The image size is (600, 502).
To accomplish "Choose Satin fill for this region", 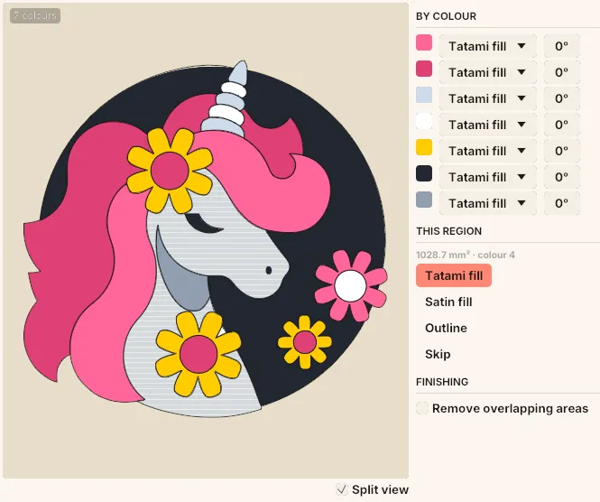I will click(x=448, y=302).
